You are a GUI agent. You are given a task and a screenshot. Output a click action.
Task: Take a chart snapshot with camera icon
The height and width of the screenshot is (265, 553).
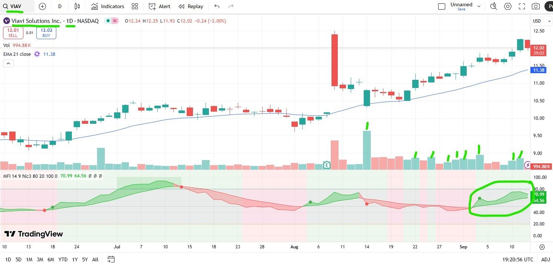pyautogui.click(x=536, y=6)
